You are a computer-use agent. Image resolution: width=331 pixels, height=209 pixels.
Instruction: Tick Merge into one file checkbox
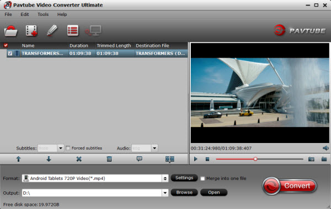(202, 179)
